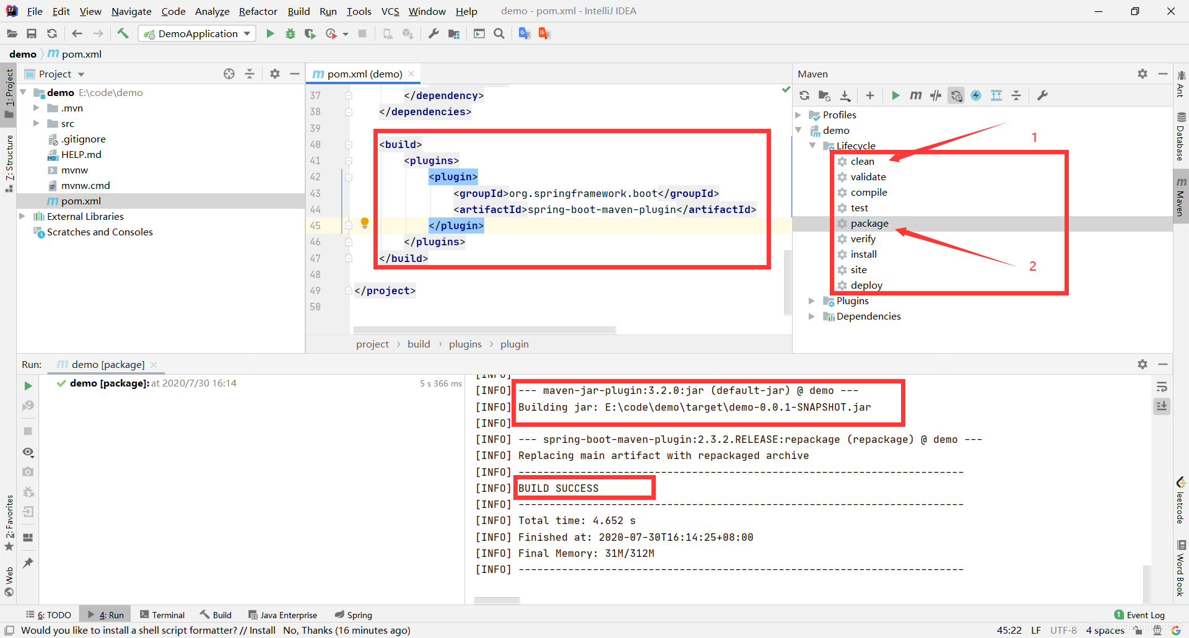Toggle the eye icon in Run panel
Screen dimensions: 1189x638
[x=28, y=452]
